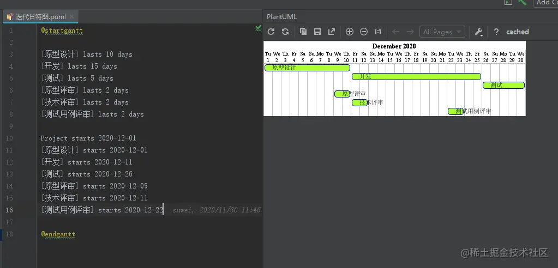Click the 技术评审 task bar in the chart
The width and height of the screenshot is (558, 268).
[359, 102]
